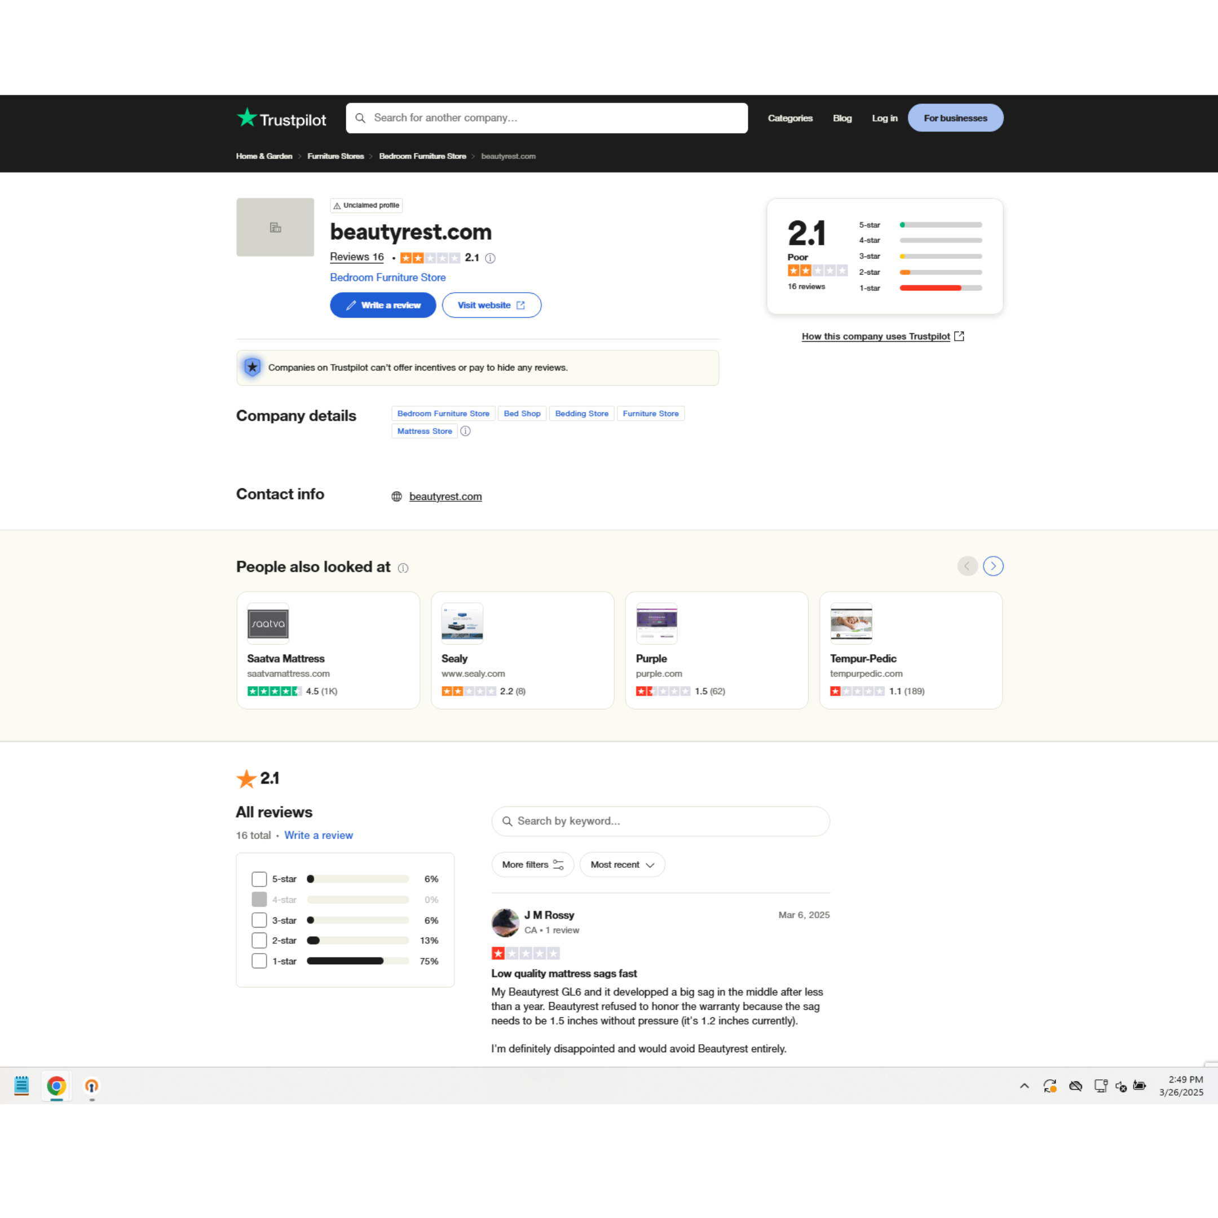
Task: Open the notepad app in taskbar
Action: coord(21,1085)
